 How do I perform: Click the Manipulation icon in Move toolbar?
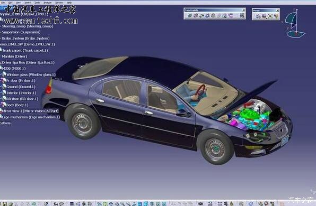pyautogui.click(x=258, y=16)
